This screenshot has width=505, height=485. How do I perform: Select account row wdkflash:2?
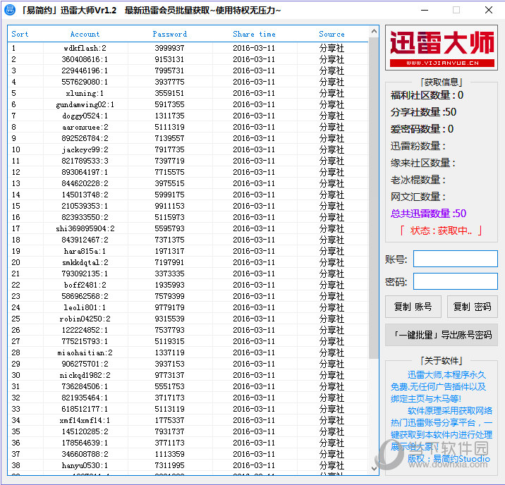(85, 48)
